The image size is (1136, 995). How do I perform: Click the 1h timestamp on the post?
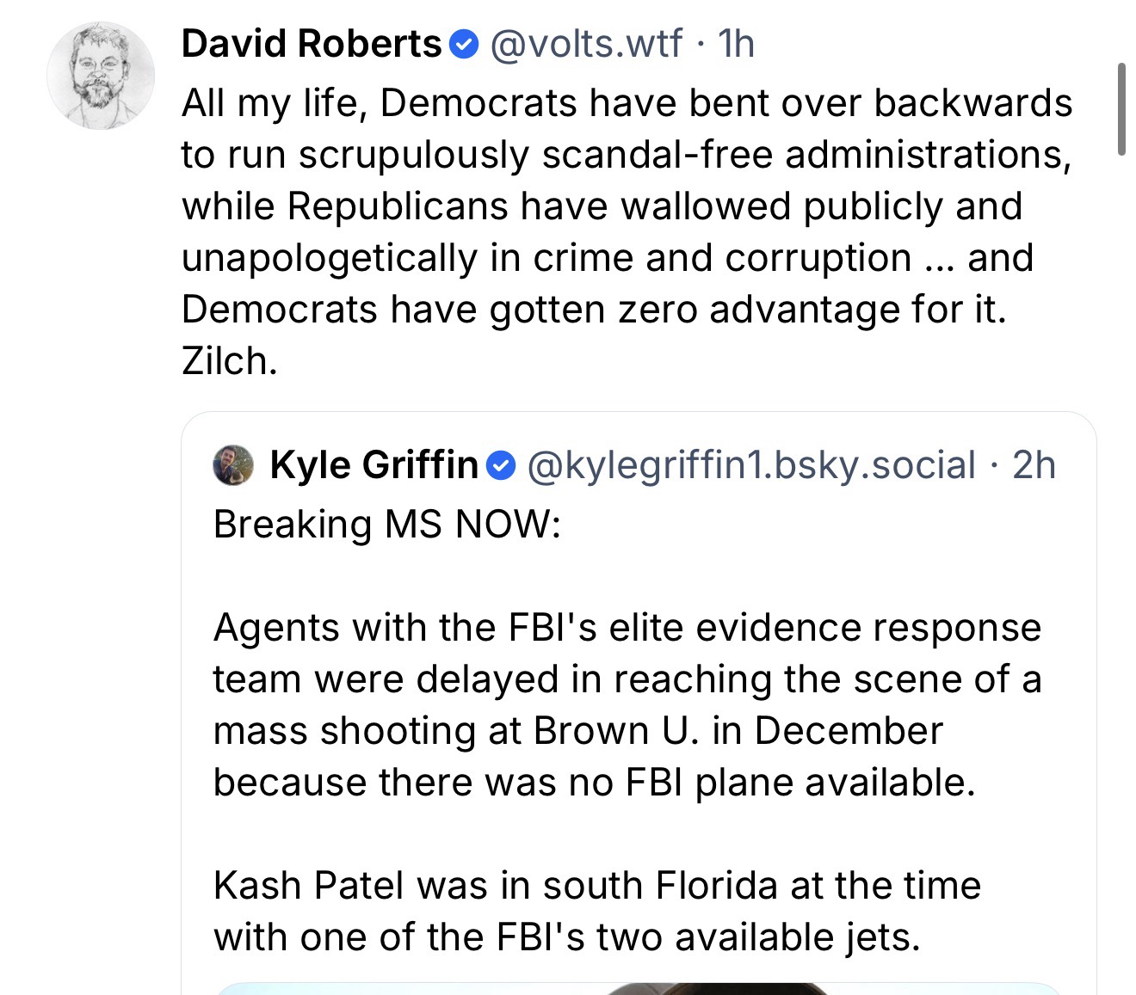[x=736, y=44]
